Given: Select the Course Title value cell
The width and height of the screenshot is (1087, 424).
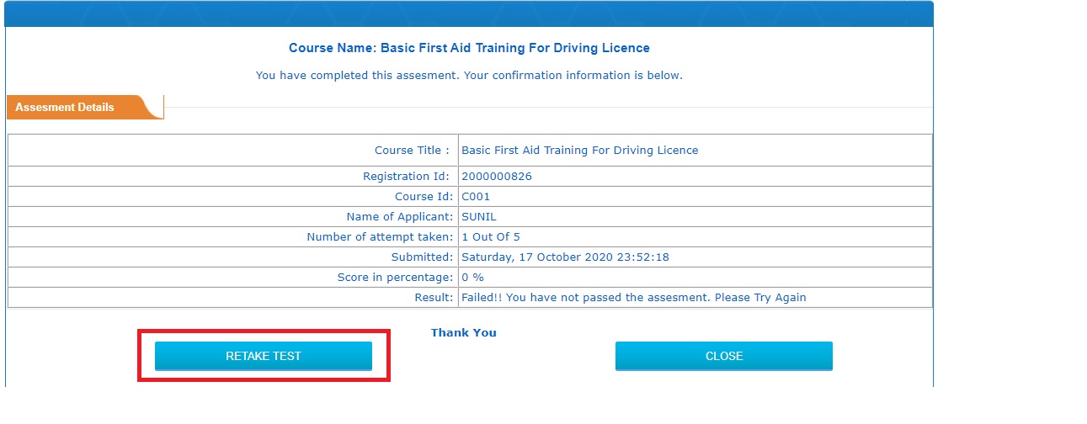Looking at the screenshot, I should point(695,151).
